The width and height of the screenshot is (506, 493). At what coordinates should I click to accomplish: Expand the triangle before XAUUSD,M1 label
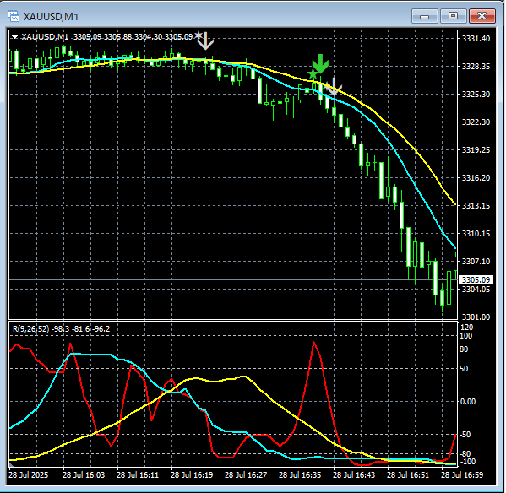14,37
